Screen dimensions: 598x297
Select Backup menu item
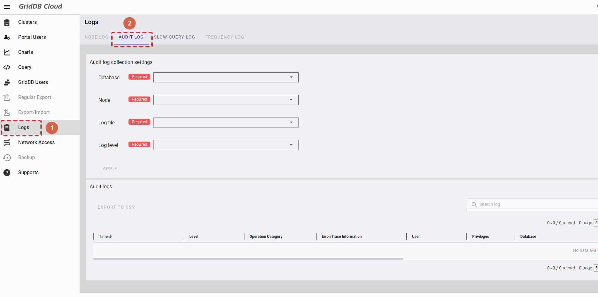26,158
